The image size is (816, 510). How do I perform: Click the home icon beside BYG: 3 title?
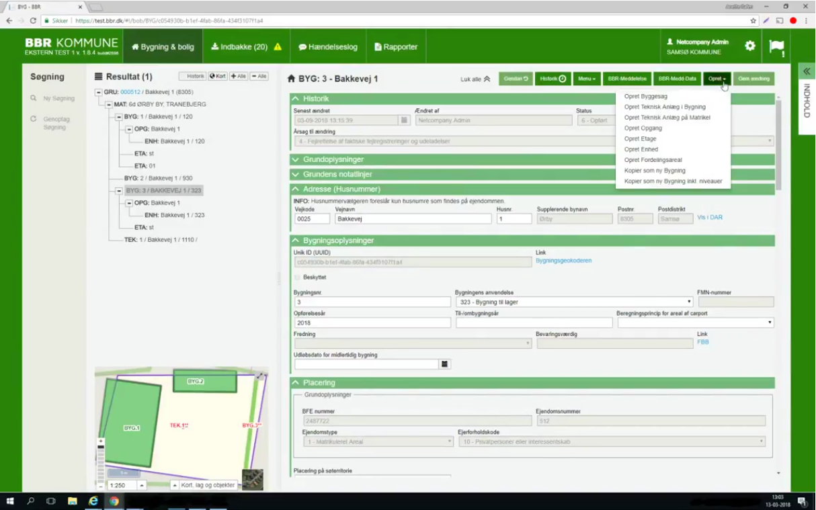coord(291,79)
